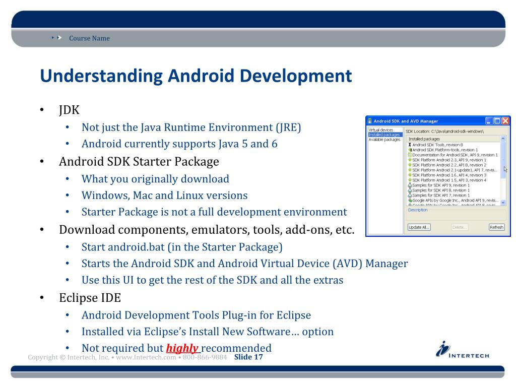This screenshot has width=516, height=387.
Task: Open Available packages in the left pane
Action: point(384,140)
